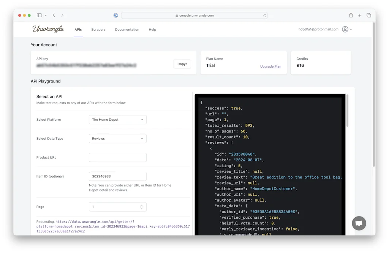Show tab overview icon
Image resolution: width=389 pixels, height=253 pixels.
pyautogui.click(x=368, y=15)
